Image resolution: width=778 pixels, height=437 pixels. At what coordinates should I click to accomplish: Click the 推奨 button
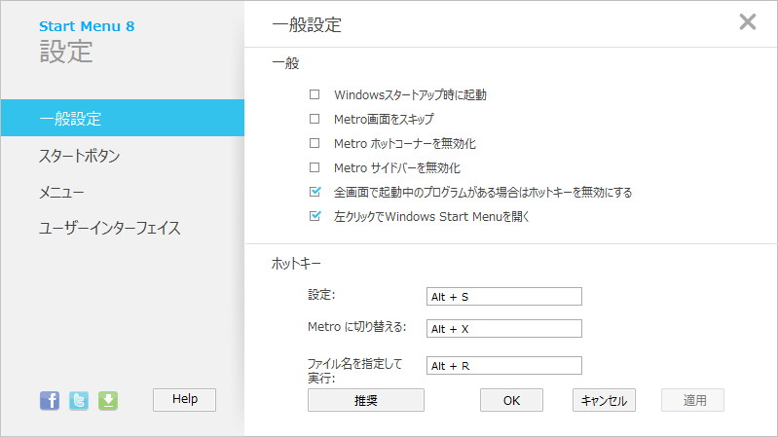point(366,400)
